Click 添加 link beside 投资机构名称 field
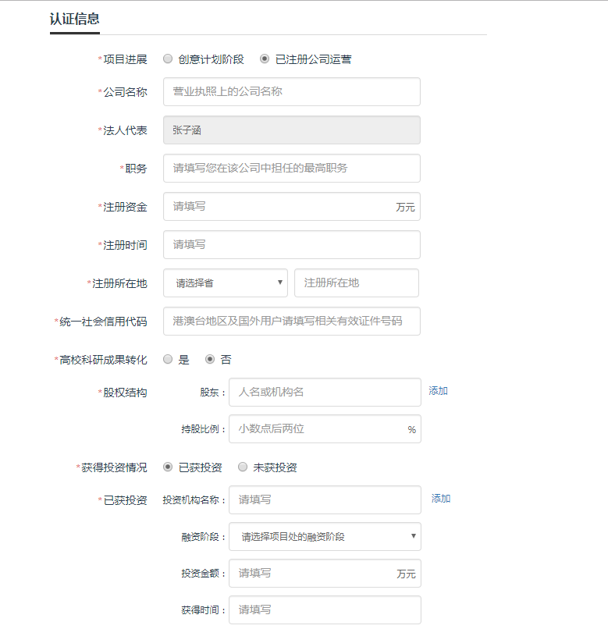The image size is (608, 629). (441, 499)
